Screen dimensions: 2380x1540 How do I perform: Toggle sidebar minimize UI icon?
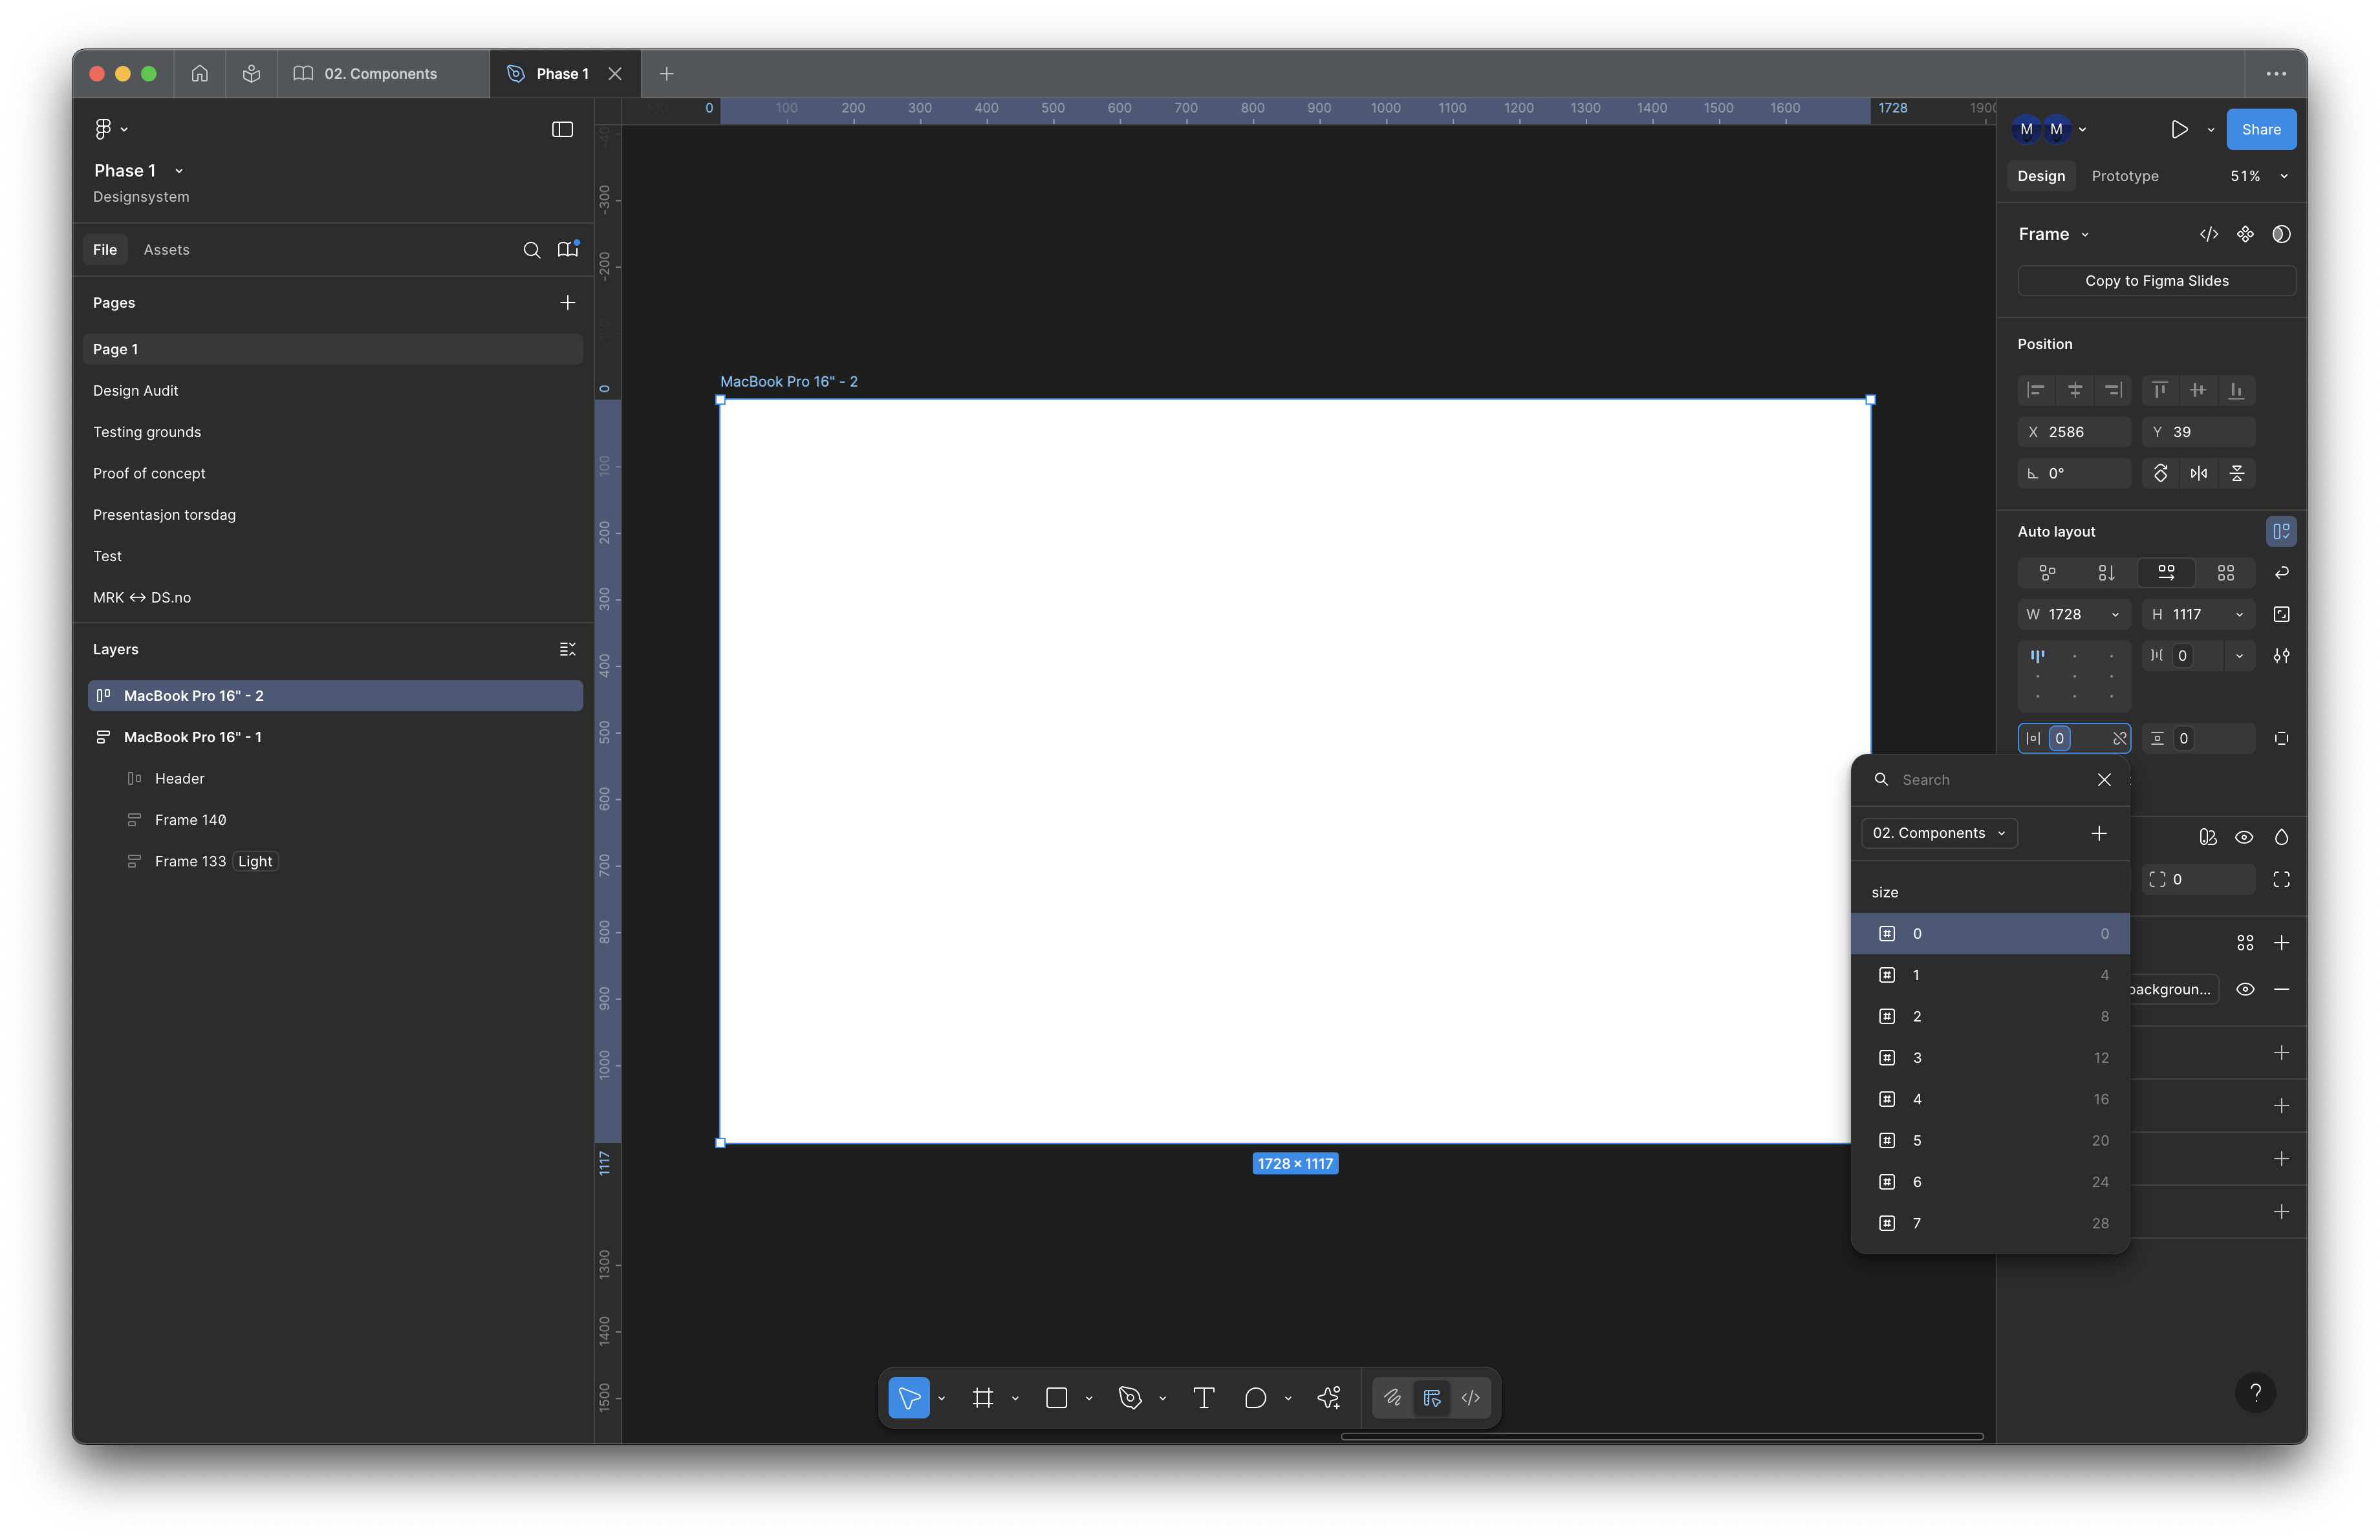(562, 129)
